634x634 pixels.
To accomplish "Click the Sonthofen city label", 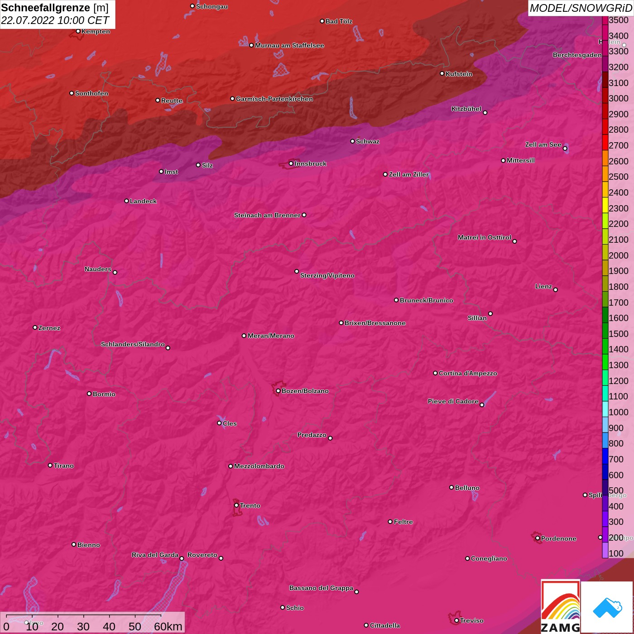I will (91, 93).
